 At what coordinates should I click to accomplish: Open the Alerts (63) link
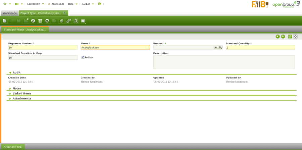[x=56, y=4]
